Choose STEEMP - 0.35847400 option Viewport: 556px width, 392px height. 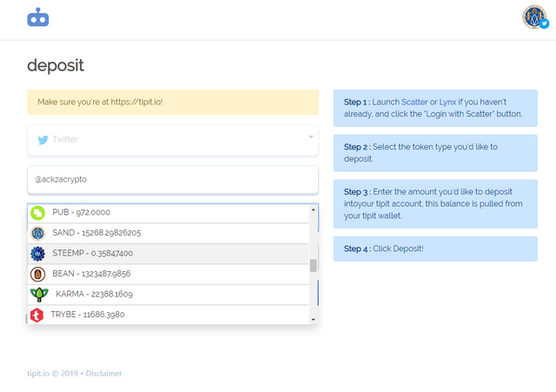click(x=168, y=254)
